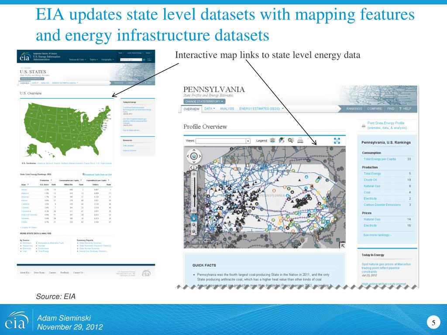Open Change State/Territory on Pennsylvania page
The width and height of the screenshot is (447, 335).
tap(204, 101)
